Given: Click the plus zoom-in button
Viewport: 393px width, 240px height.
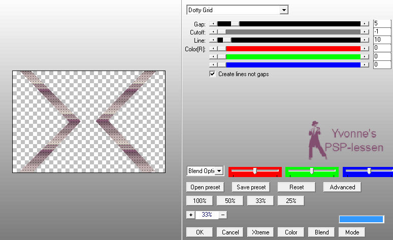Looking at the screenshot, I should click(191, 215).
